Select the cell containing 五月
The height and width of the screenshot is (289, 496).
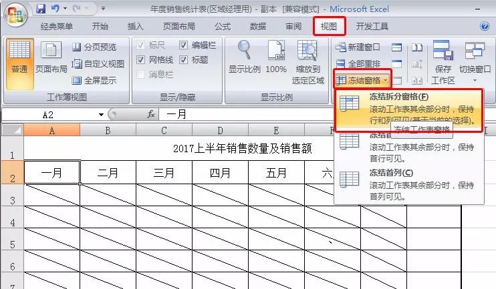tap(276, 172)
